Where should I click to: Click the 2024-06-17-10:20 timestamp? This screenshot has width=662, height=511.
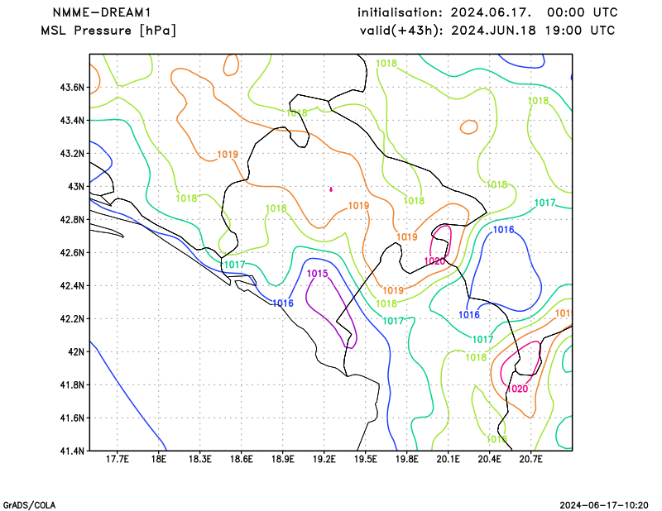[604, 505]
